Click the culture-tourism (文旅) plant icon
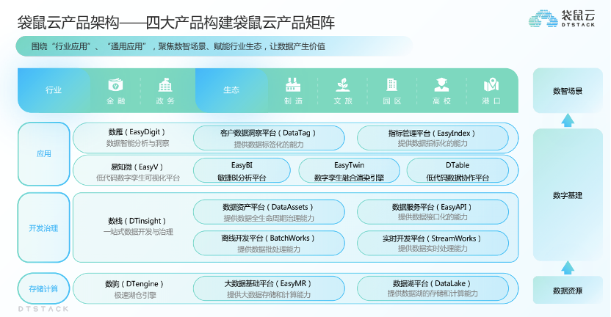This screenshot has height=317, width=611. 343,84
